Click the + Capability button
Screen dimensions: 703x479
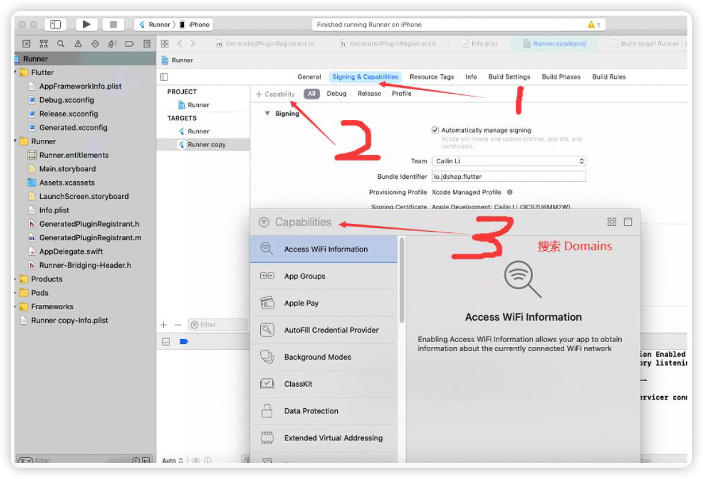[275, 94]
